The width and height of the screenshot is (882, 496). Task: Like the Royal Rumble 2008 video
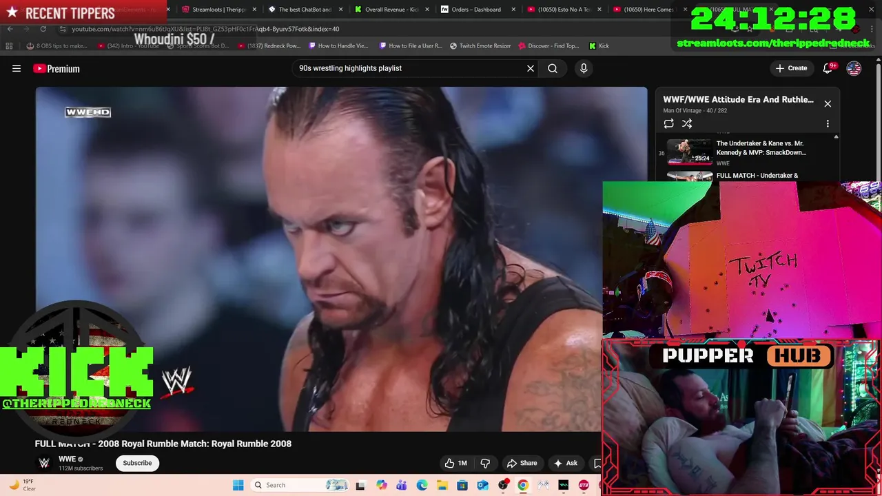455,463
